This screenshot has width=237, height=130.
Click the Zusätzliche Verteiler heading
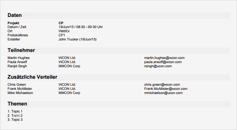32,77
